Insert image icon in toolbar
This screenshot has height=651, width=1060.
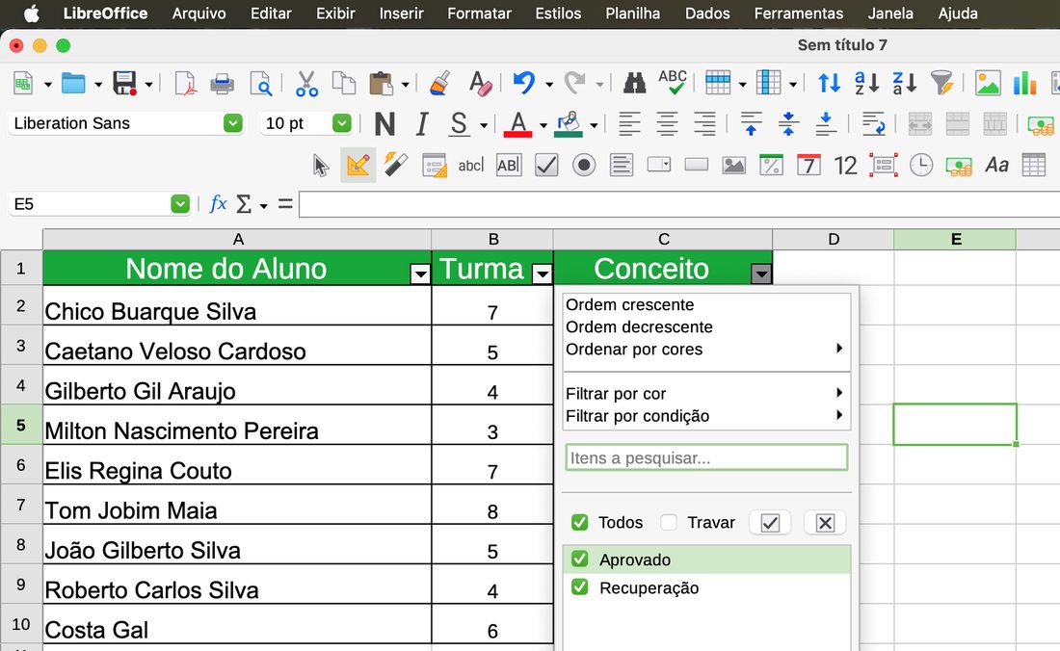[988, 83]
